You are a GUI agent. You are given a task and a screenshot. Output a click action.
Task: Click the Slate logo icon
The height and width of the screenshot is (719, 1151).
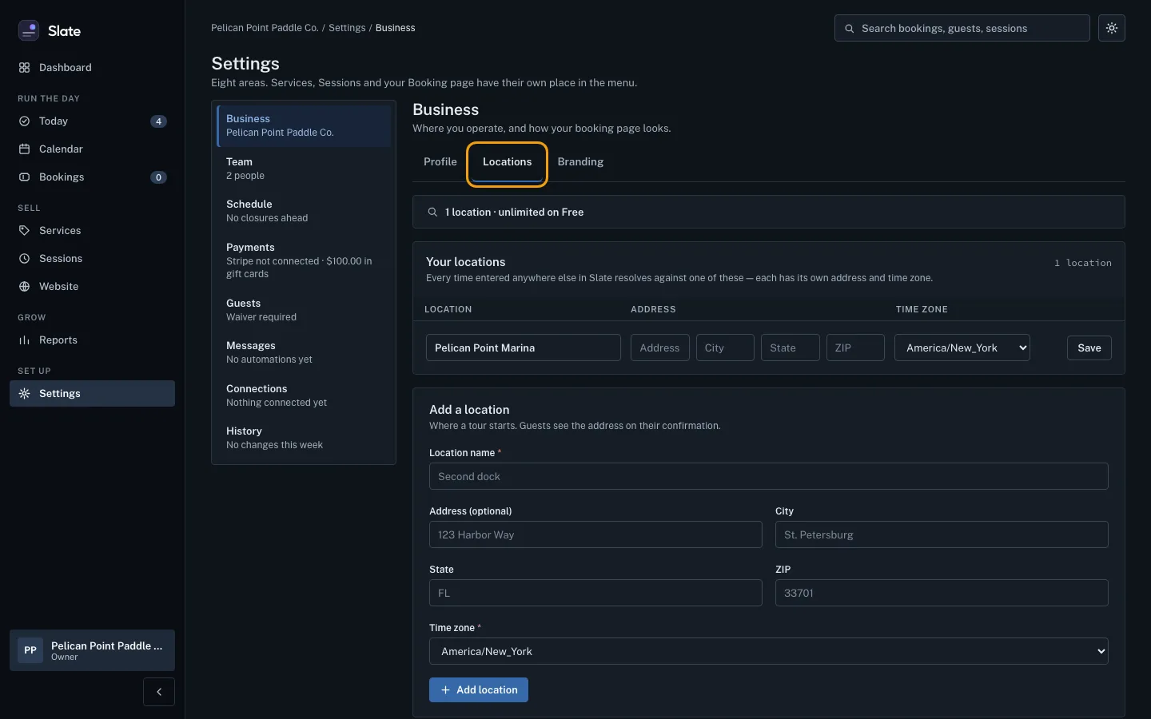(29, 30)
